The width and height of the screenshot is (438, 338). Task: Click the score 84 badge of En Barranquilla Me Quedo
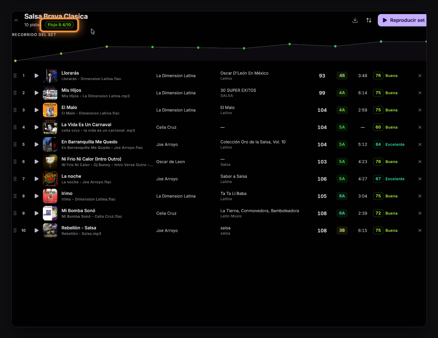[378, 144]
